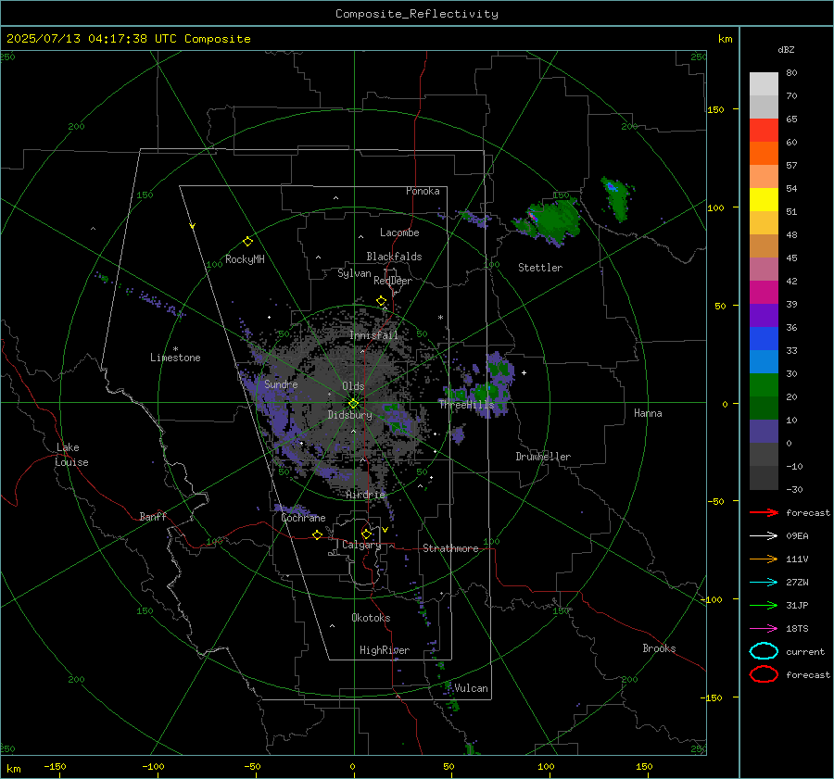This screenshot has width=834, height=779.
Task: Click the yellow diamond marker near RockyMH
Action: 247,241
